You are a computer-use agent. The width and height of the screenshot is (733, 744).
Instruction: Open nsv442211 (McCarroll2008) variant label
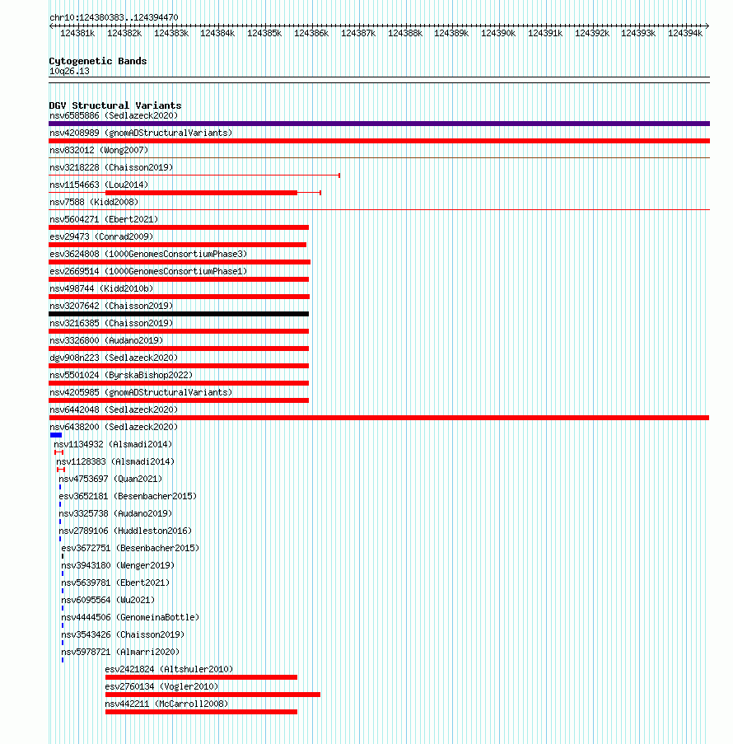tap(166, 704)
